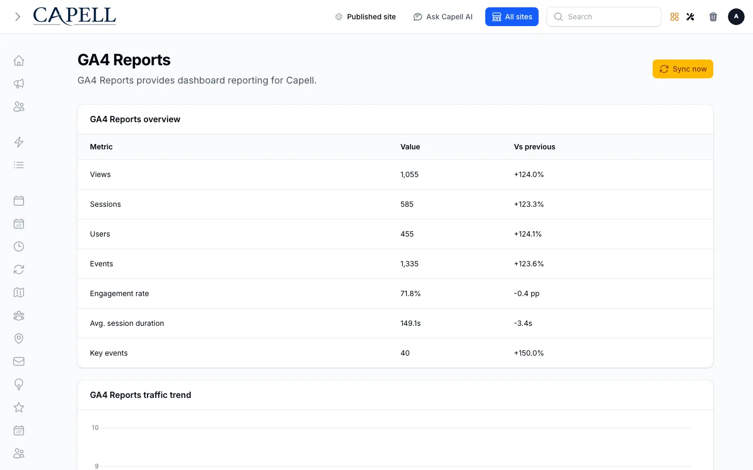
Task: Click the Value column header
Action: tap(410, 147)
